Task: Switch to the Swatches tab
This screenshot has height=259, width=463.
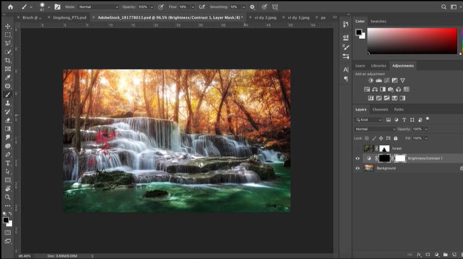Action: coord(378,21)
